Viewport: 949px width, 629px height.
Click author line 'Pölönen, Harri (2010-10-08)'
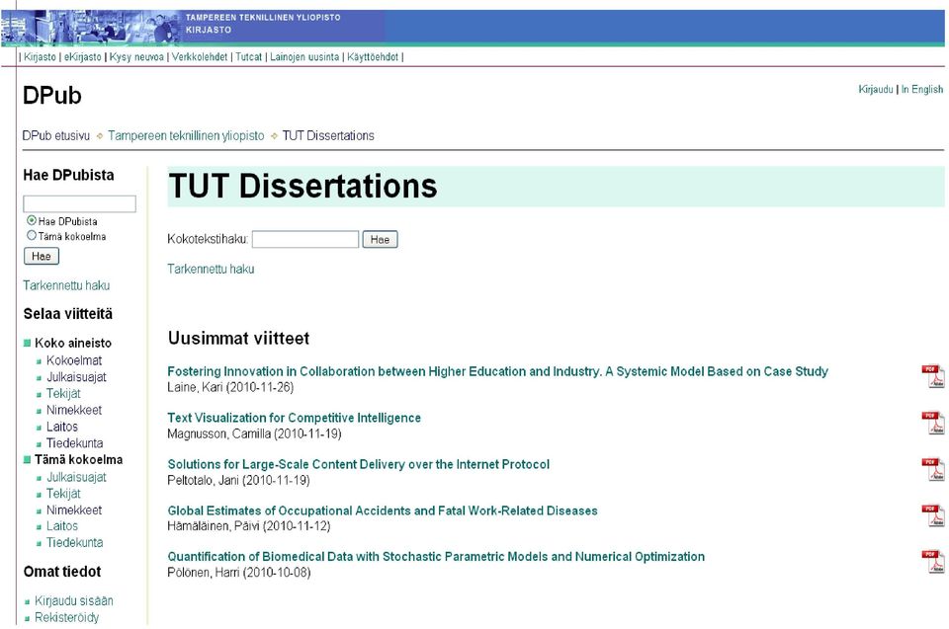coord(239,572)
